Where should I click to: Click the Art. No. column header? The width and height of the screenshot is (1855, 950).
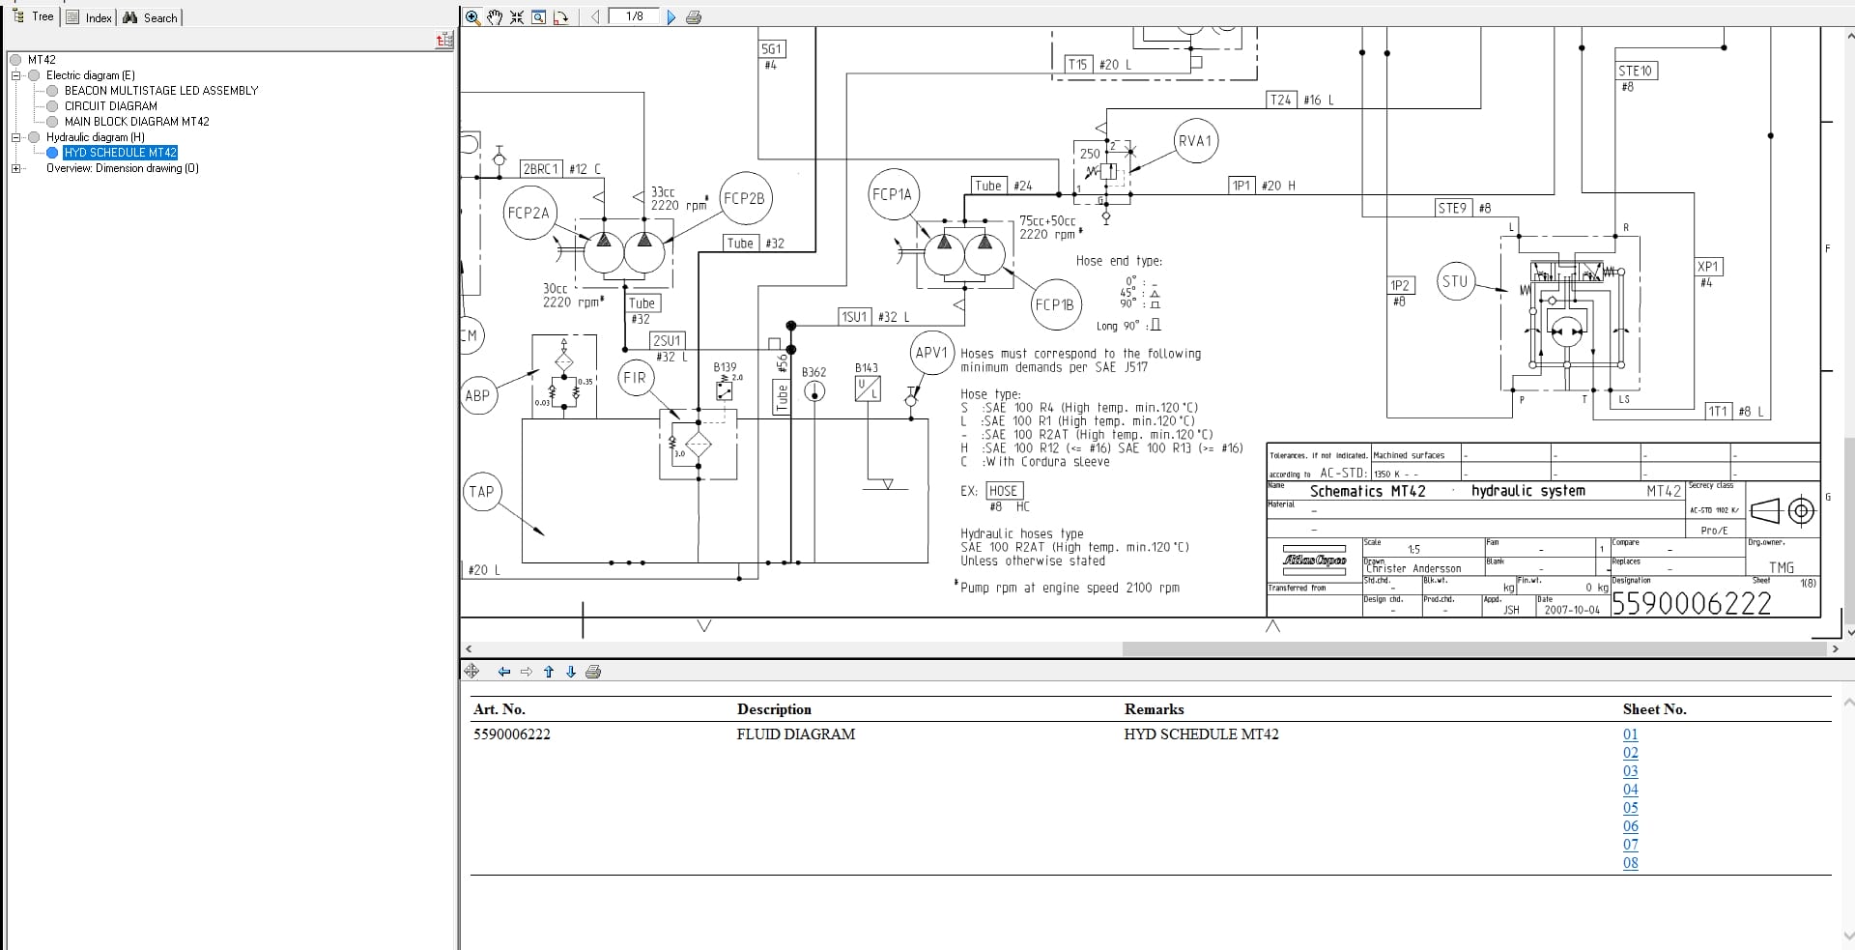click(x=499, y=709)
